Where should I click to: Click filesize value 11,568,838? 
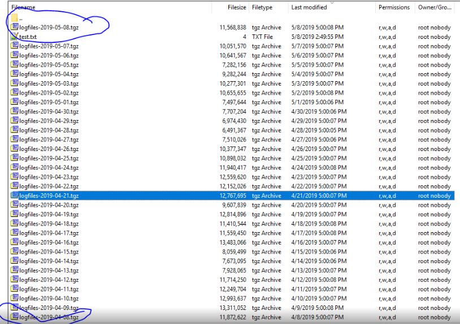233,28
